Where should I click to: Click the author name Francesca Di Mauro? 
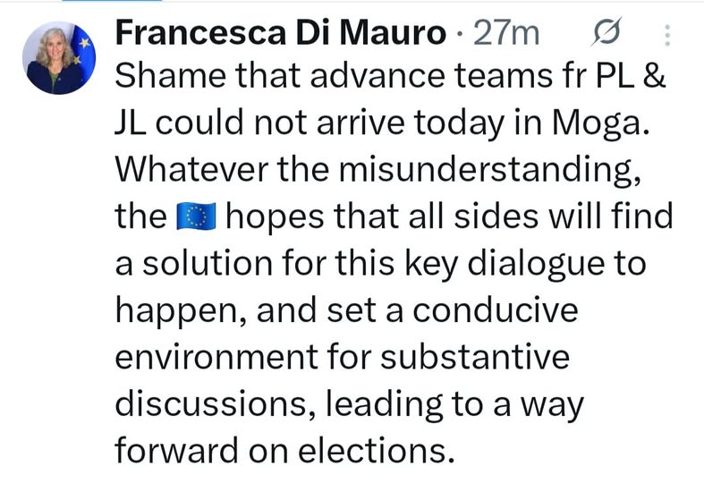pos(281,34)
